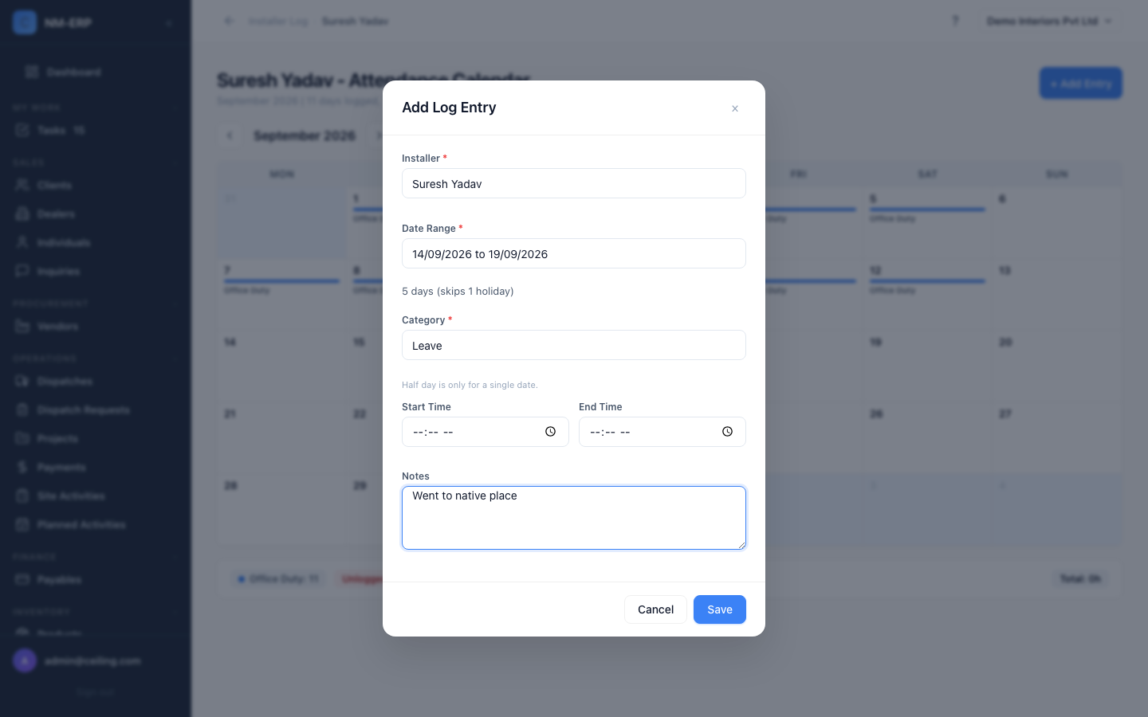Open Individuals in the sidebar
The height and width of the screenshot is (717, 1148).
pos(96,242)
